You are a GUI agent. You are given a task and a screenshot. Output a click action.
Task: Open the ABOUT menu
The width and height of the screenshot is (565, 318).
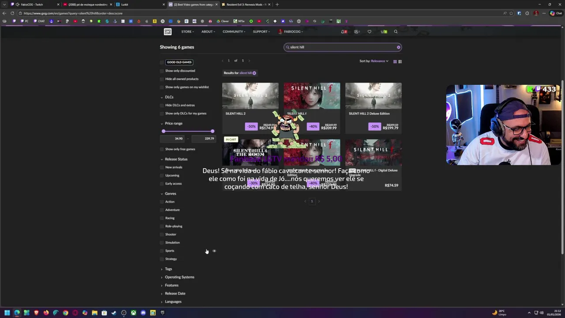pyautogui.click(x=208, y=31)
